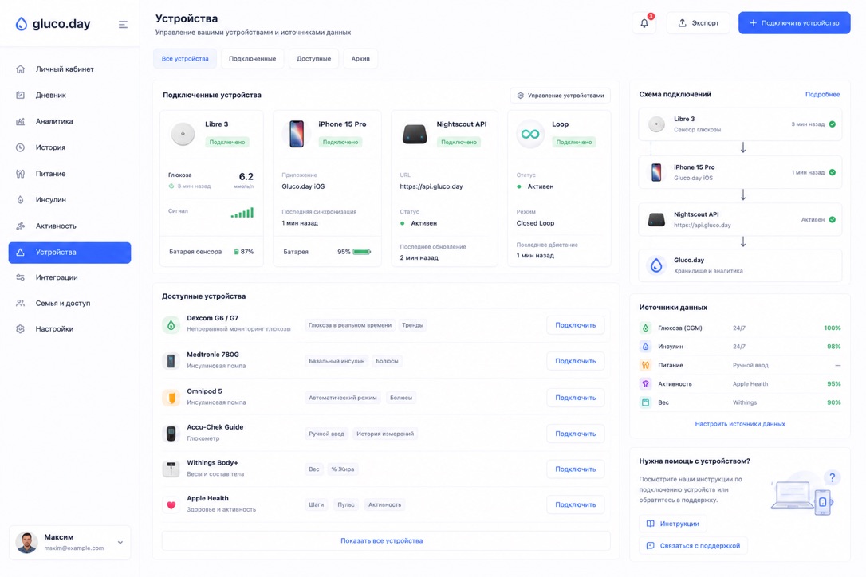Switch to Все устройства tab

(x=185, y=58)
